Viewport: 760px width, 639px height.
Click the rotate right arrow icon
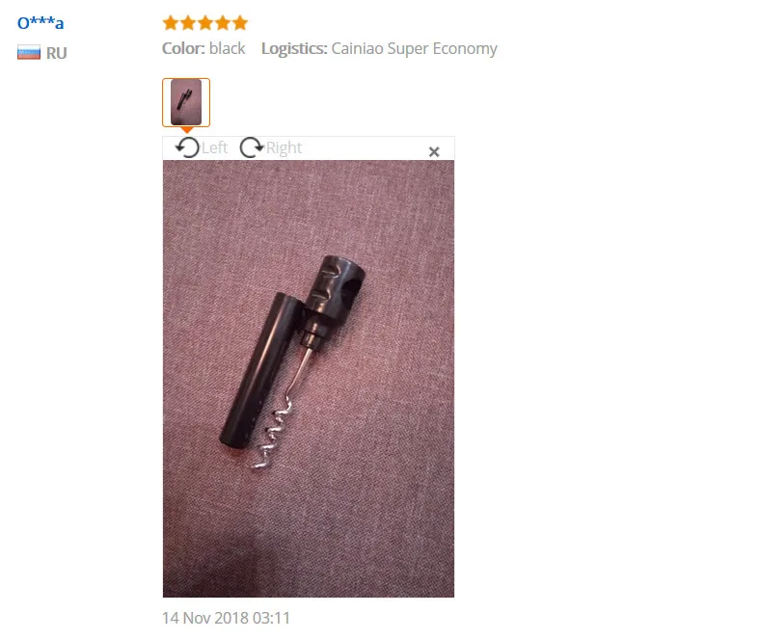pyautogui.click(x=252, y=147)
